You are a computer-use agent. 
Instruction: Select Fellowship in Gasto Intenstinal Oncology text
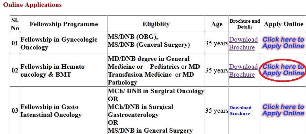pos(51,111)
